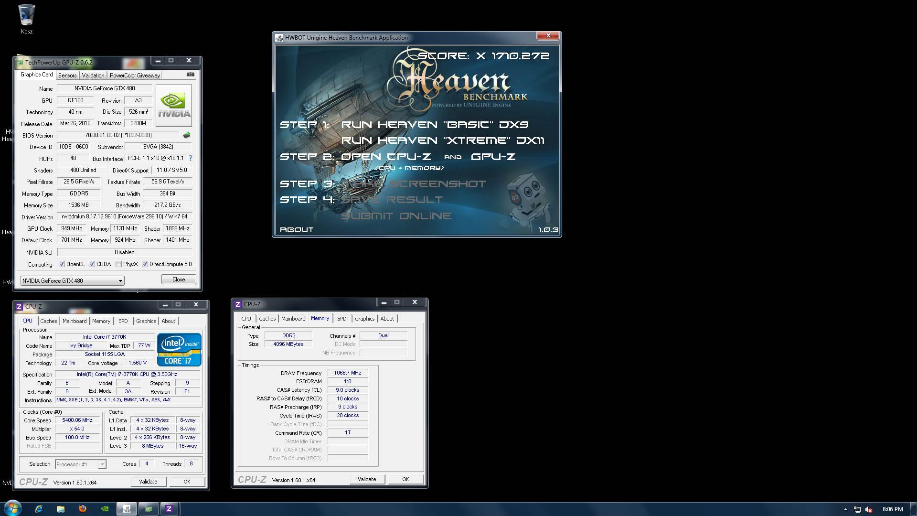Viewport: 917px width, 516px height.
Task: Switch to GPU-Z taskbar button
Action: click(149, 509)
